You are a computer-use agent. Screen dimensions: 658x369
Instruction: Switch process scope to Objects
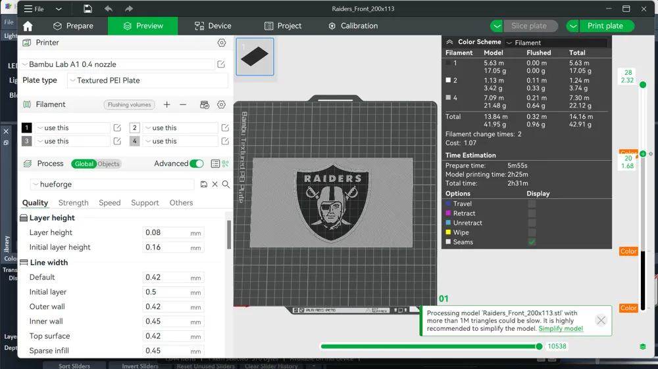click(109, 163)
